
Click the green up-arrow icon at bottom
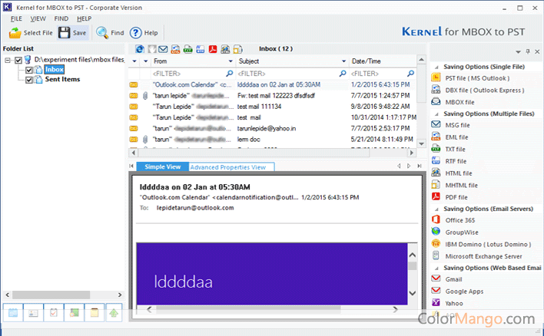[114, 312]
